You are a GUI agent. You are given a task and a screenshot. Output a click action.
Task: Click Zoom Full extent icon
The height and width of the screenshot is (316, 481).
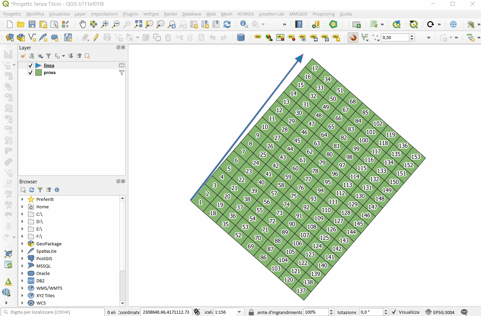pyautogui.click(x=138, y=24)
